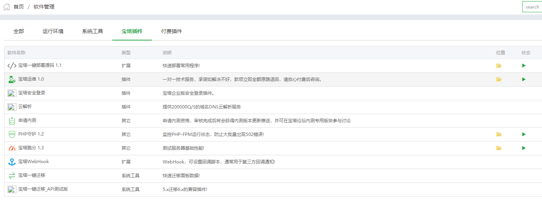Screen dimensions: 542x211
Task: Open folder location for 宝塔跑分 1.3
Action: pyautogui.click(x=498, y=148)
